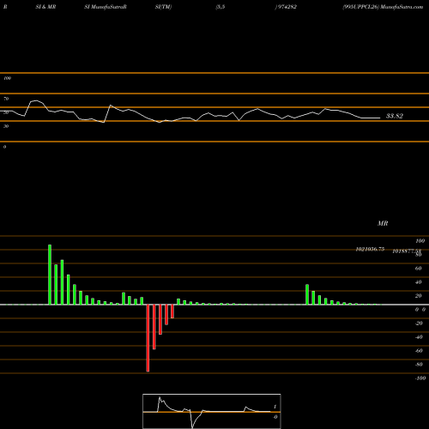Click the -100 label on MR axis
The image size is (429, 429).
[420, 378]
